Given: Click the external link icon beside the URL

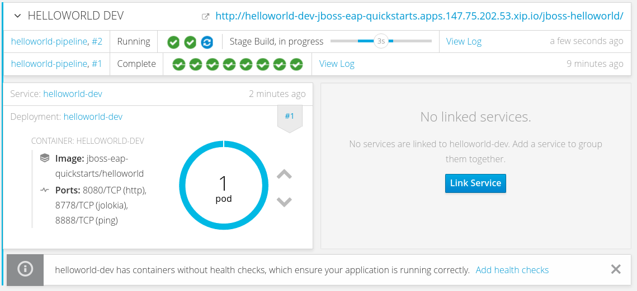Looking at the screenshot, I should [x=206, y=17].
